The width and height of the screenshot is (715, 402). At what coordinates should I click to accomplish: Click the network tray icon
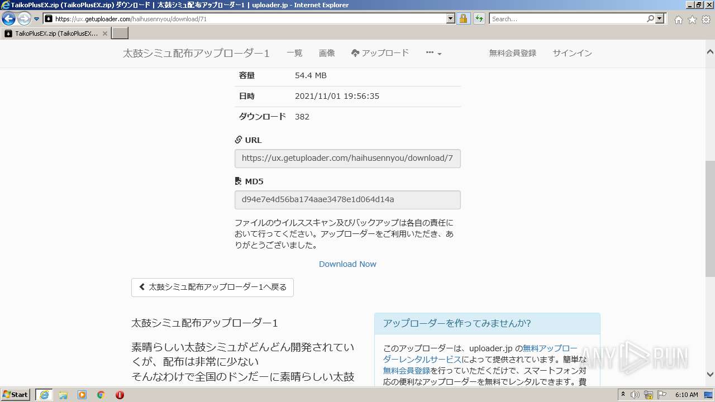coord(649,395)
